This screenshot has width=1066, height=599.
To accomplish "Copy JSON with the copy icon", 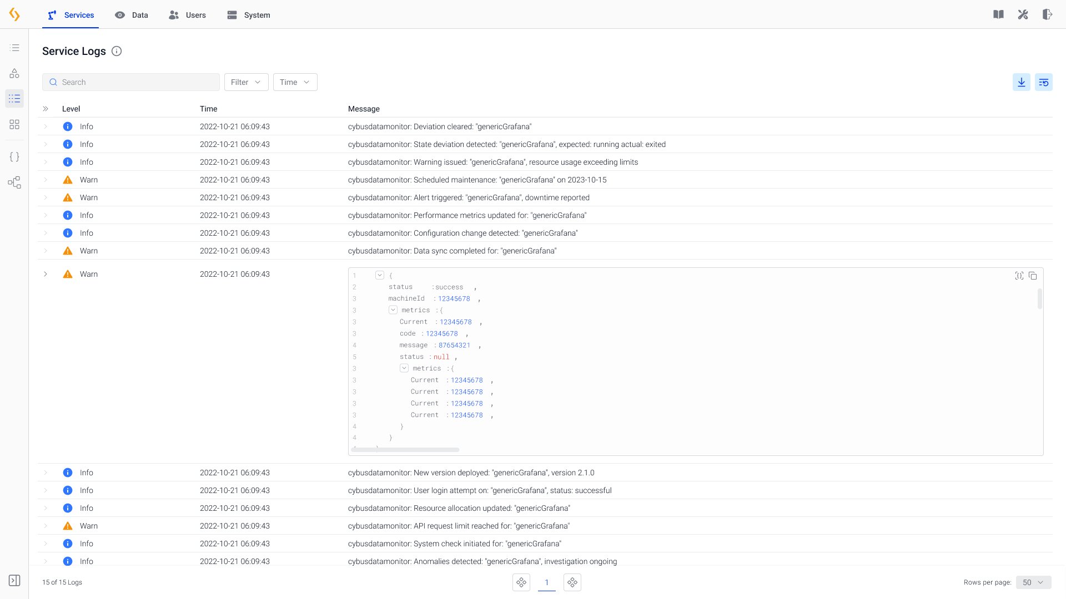I will pyautogui.click(x=1033, y=276).
